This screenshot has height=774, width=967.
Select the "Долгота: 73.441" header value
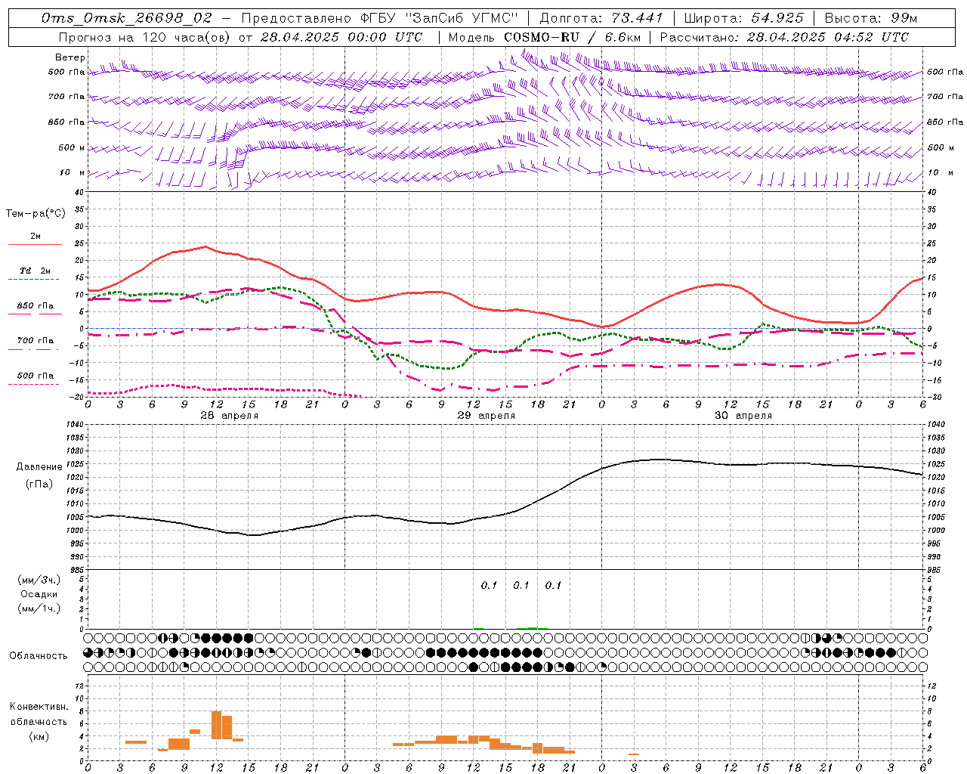click(x=601, y=18)
